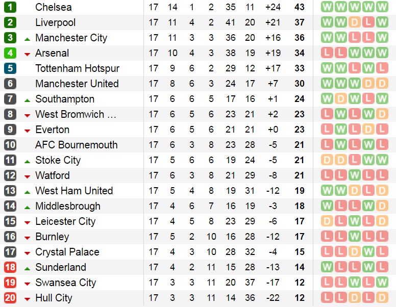Open the Crystal Palace team link
396x307 pixels.
coord(67,252)
